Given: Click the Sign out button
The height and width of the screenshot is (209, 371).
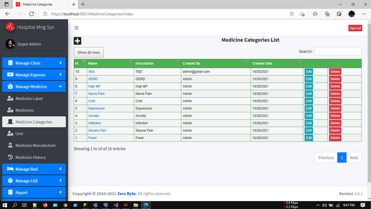Looking at the screenshot, I should pyautogui.click(x=355, y=28).
